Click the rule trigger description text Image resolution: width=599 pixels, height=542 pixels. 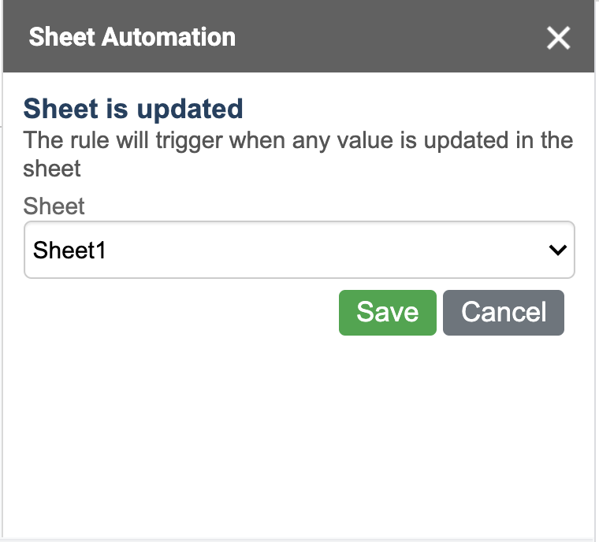click(x=298, y=154)
